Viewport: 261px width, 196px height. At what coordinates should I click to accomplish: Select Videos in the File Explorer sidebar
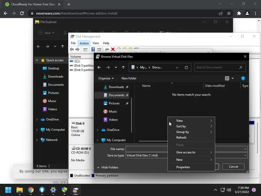coord(51,109)
